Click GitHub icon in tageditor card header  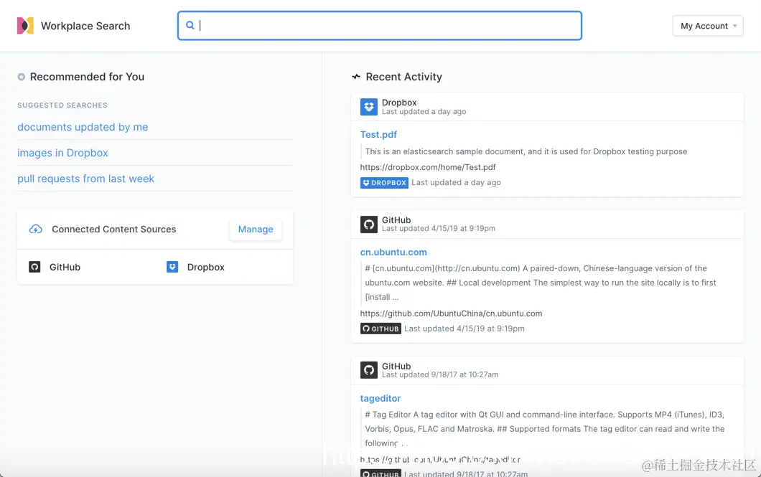pyautogui.click(x=369, y=370)
